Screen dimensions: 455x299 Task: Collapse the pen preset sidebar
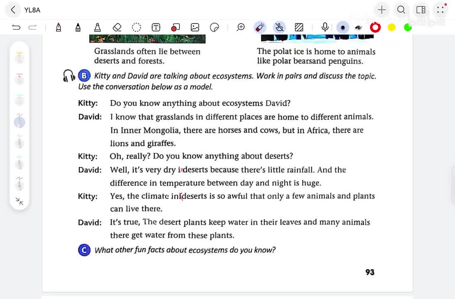coord(20,201)
